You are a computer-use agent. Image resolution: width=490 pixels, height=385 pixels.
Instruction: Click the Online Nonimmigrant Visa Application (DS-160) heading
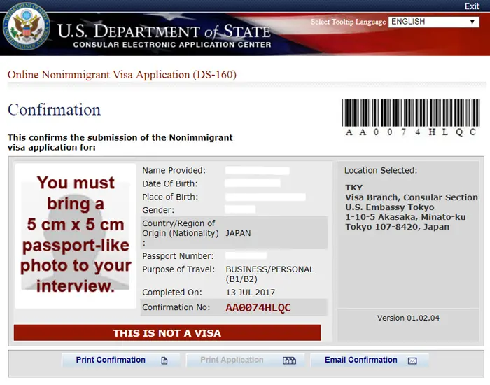click(x=121, y=75)
